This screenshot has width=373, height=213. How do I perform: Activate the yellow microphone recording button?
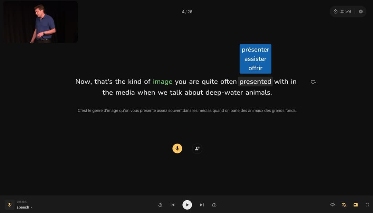point(177,148)
